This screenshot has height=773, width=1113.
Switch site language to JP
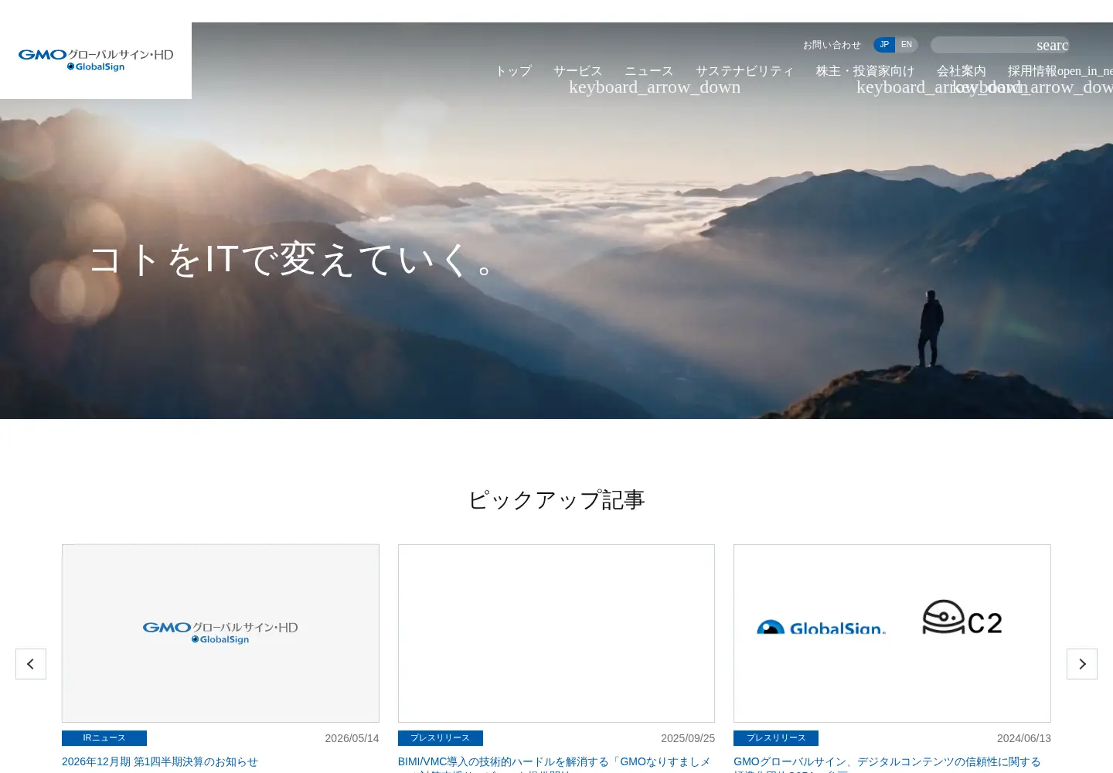[x=884, y=45]
